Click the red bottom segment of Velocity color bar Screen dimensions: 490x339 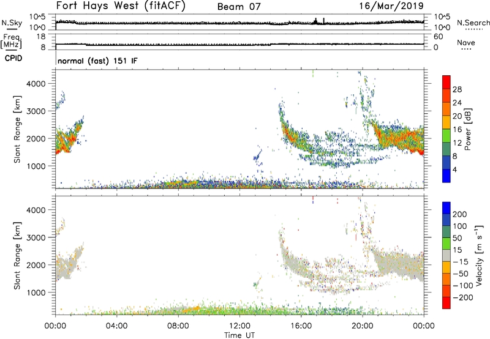point(447,303)
